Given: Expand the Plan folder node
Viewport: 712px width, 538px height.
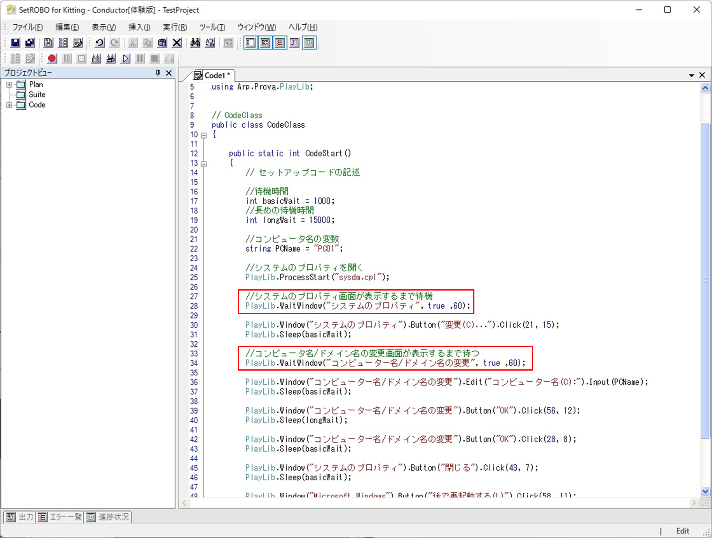Looking at the screenshot, I should [9, 85].
